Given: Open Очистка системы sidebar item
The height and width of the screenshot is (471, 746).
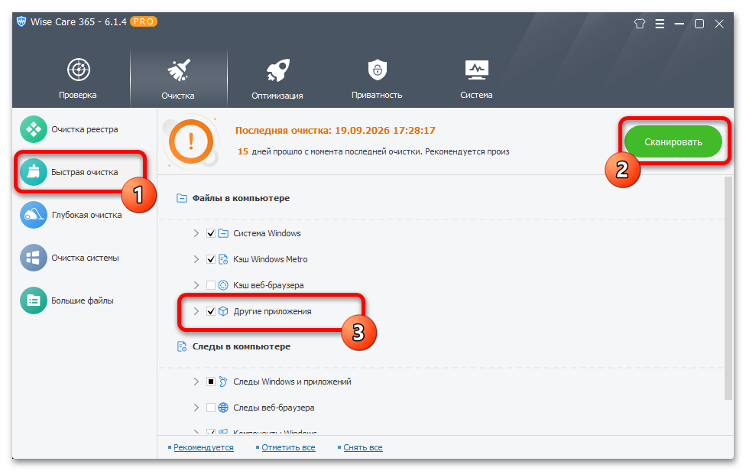Looking at the screenshot, I should click(x=70, y=258).
